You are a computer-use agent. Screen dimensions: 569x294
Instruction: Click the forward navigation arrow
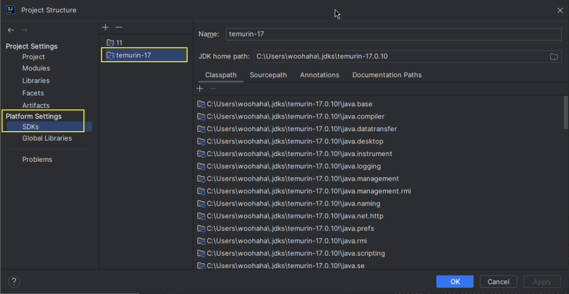[24, 30]
